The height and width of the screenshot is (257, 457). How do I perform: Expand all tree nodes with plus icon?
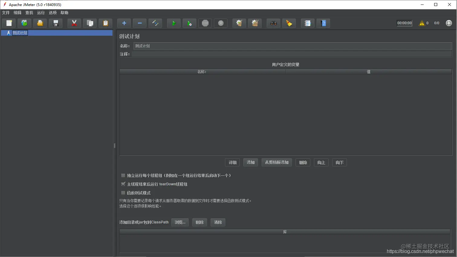point(124,23)
